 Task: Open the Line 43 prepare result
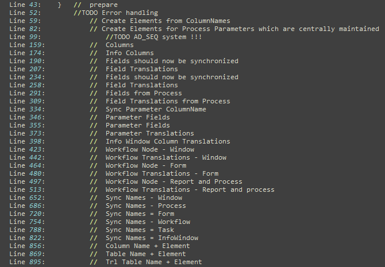point(63,5)
